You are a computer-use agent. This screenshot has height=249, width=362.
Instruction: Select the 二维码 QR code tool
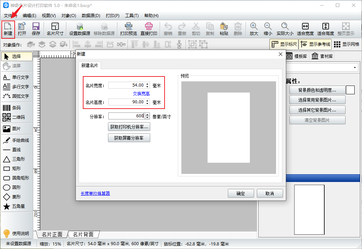pyautogui.click(x=17, y=117)
